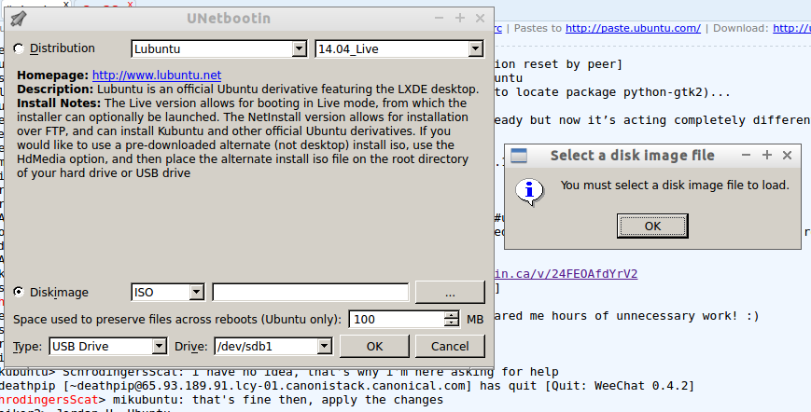Viewport: 811px width, 412px height.
Task: Click the 'Homepage:' label in UNetbootin
Action: [53, 76]
